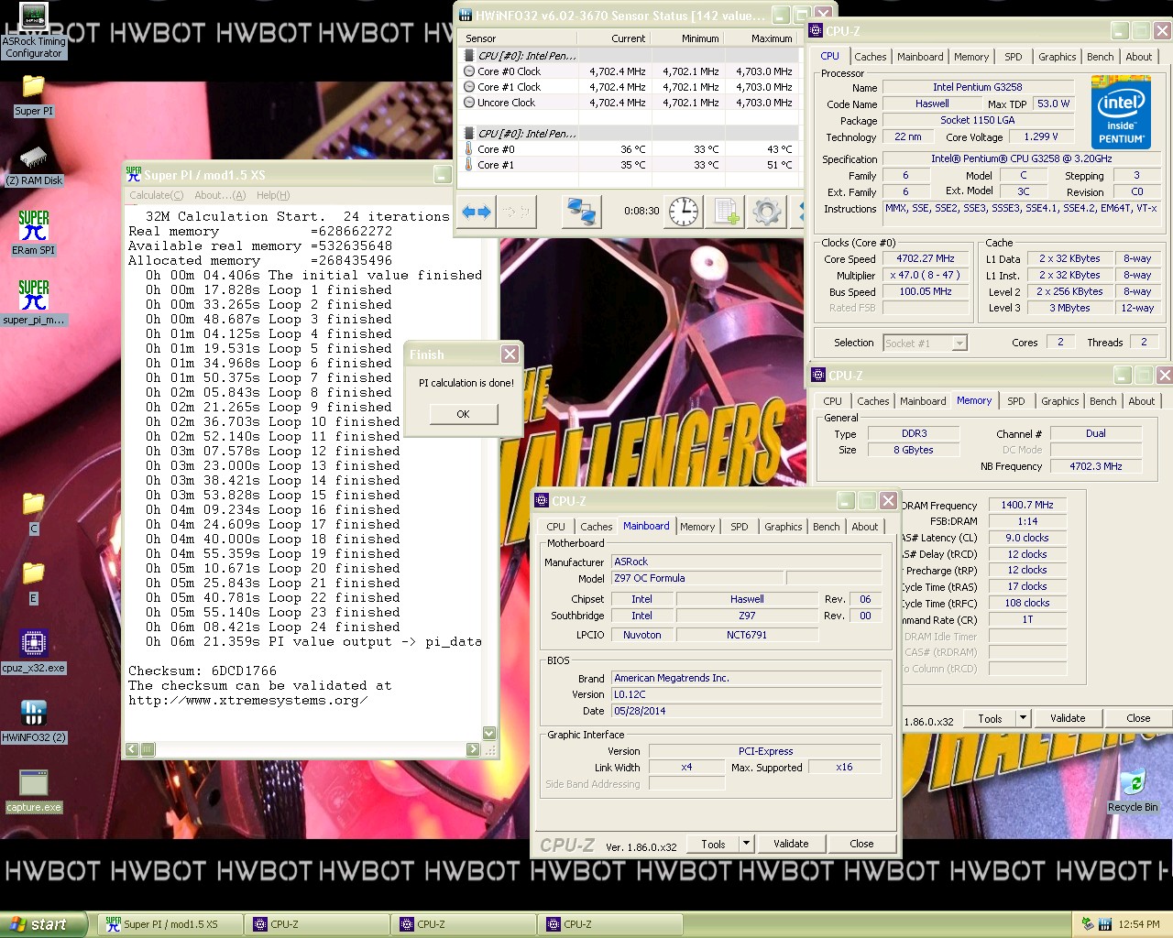This screenshot has height=938, width=1173.
Task: Open Help menu in Super PI
Action: [273, 195]
